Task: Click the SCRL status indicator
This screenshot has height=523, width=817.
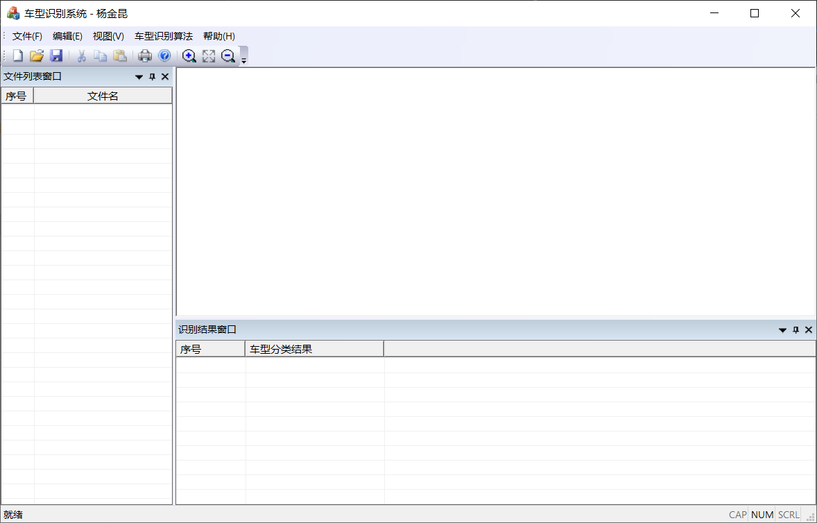Action: click(x=789, y=515)
